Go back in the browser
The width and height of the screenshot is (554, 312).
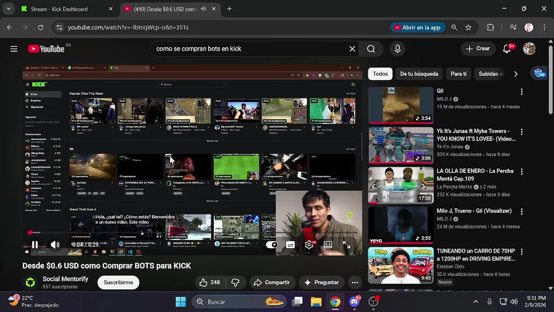coord(10,27)
